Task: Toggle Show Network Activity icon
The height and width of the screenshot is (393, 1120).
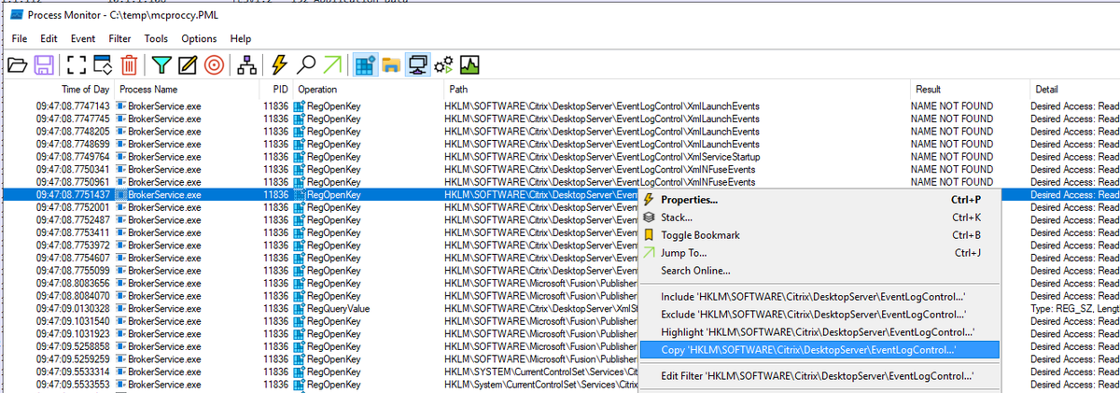Action: pos(418,64)
